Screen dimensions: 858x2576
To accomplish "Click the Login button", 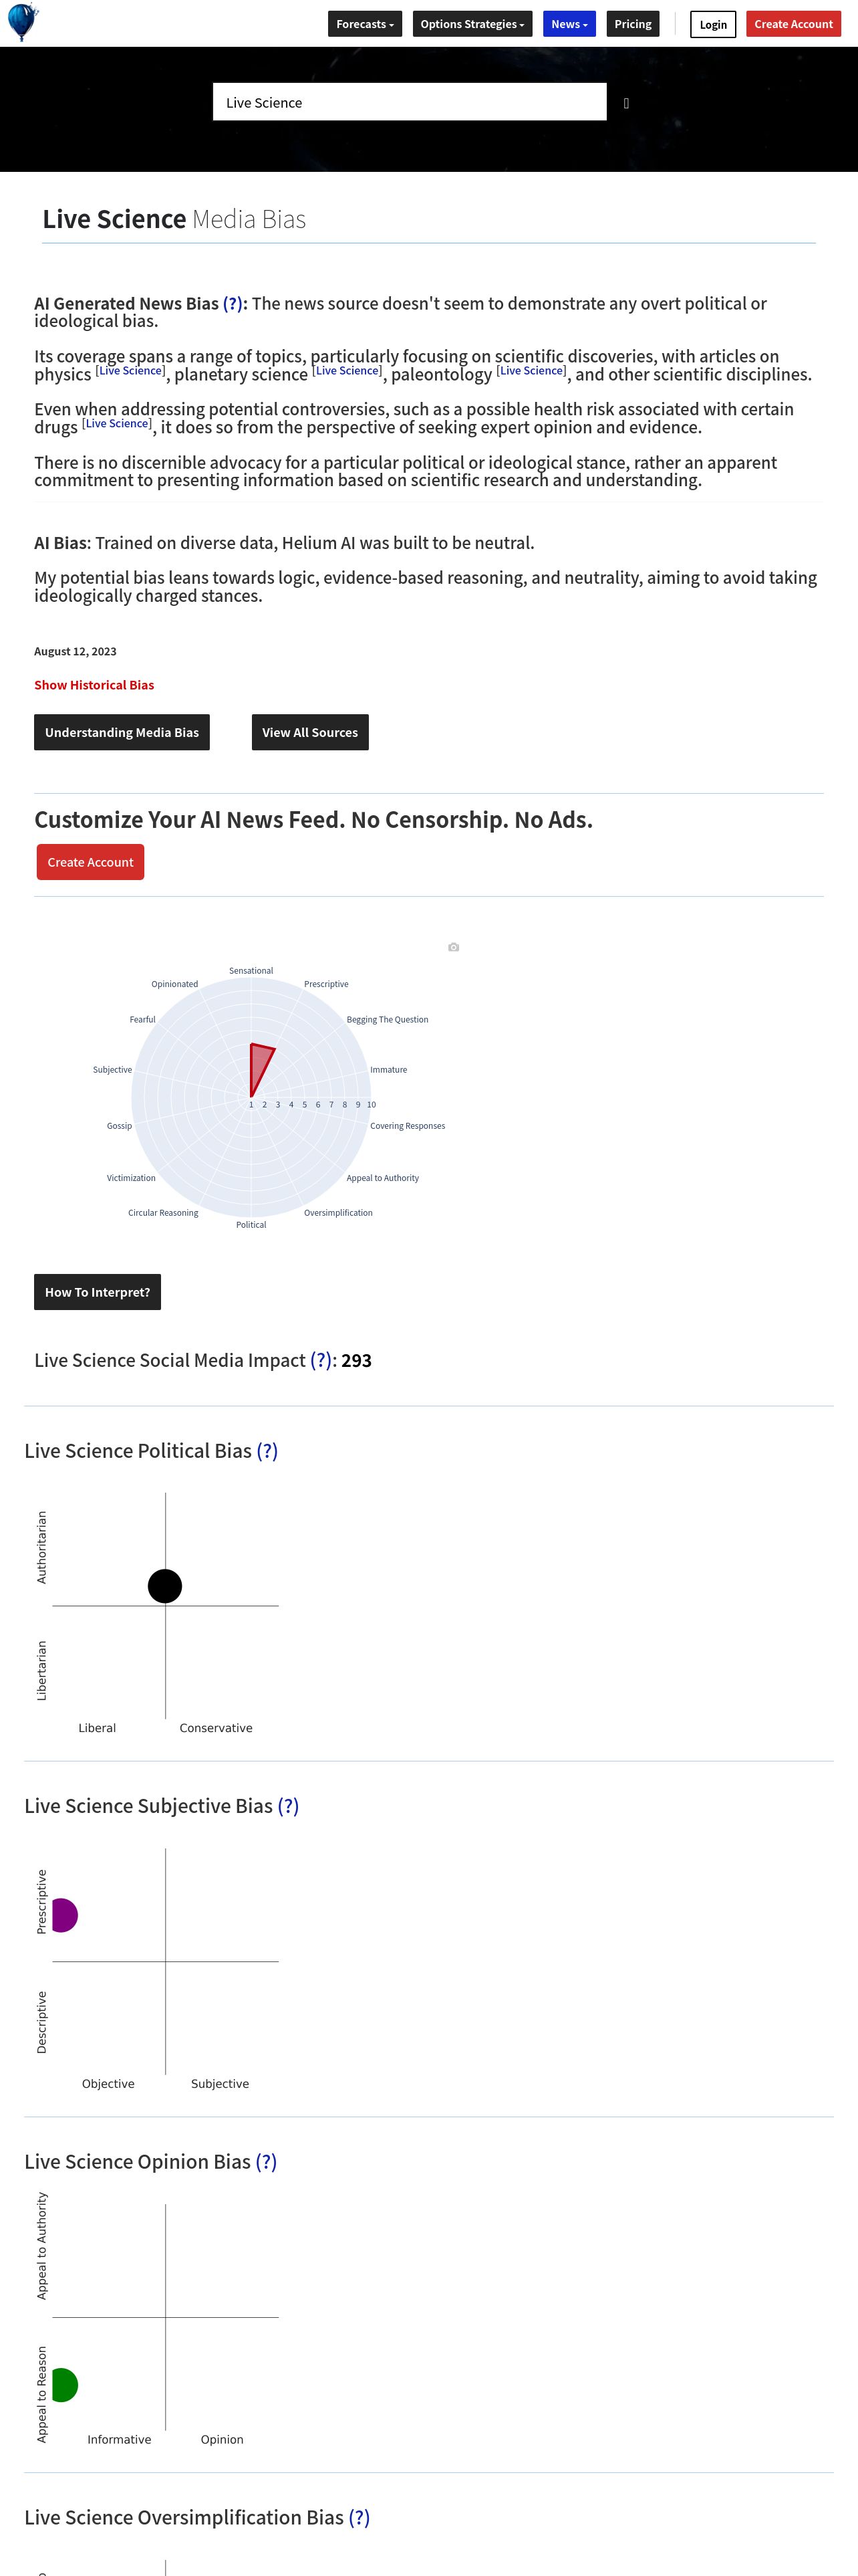I will point(713,24).
